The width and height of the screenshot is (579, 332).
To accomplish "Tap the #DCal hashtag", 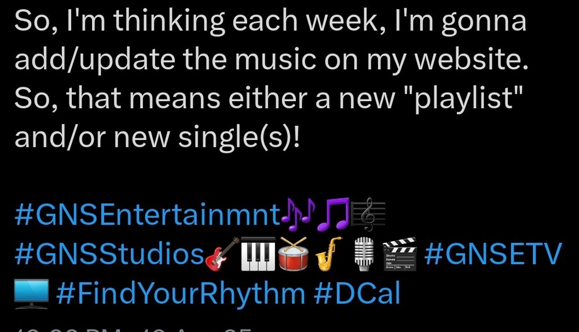I will [x=357, y=293].
